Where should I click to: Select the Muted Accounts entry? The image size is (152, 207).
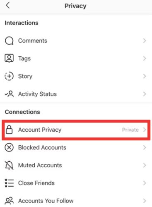[76, 165]
